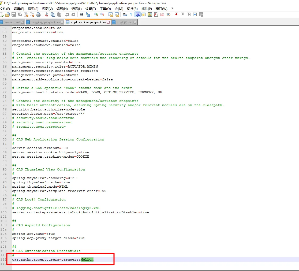Open the 宏(M) menu

[x=119, y=9]
